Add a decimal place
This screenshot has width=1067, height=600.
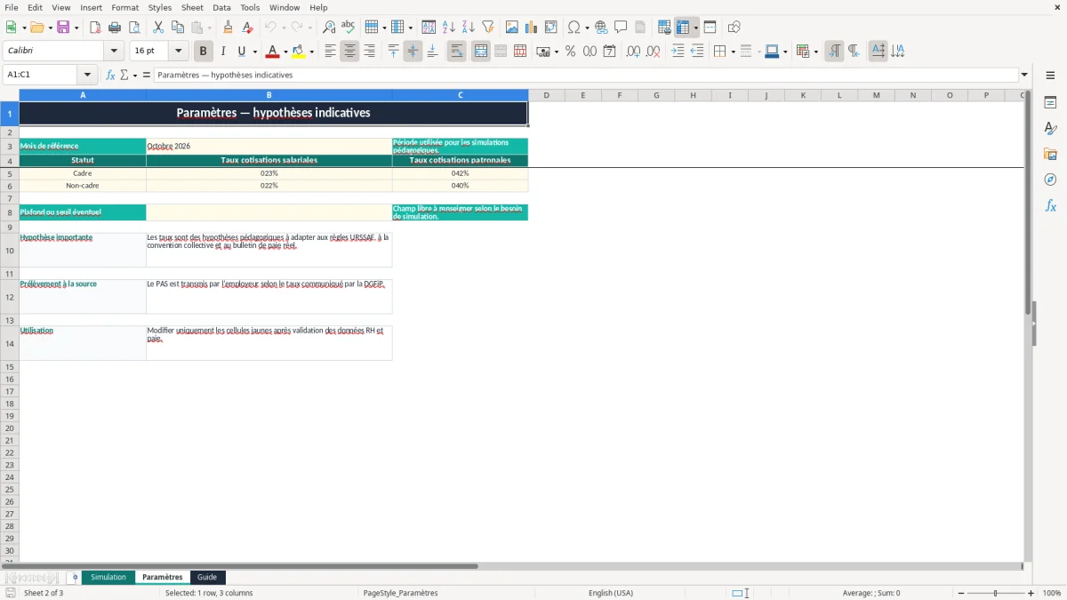coord(633,52)
